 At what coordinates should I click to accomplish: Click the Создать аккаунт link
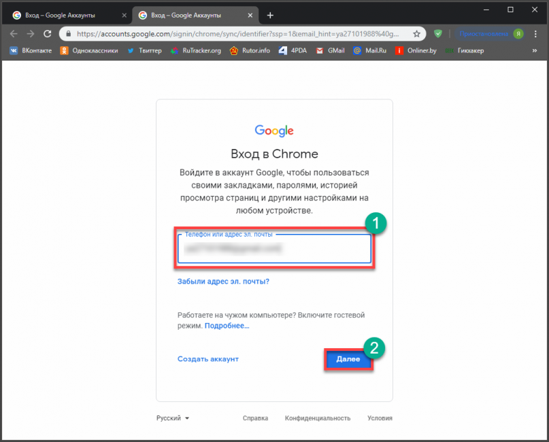[x=208, y=359]
